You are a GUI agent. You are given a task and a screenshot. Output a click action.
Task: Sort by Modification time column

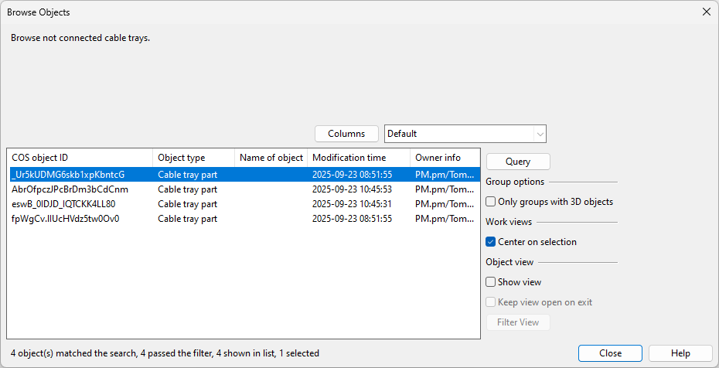coord(358,158)
